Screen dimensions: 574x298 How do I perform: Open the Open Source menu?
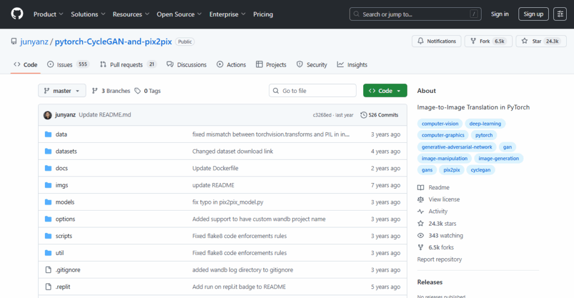(179, 14)
